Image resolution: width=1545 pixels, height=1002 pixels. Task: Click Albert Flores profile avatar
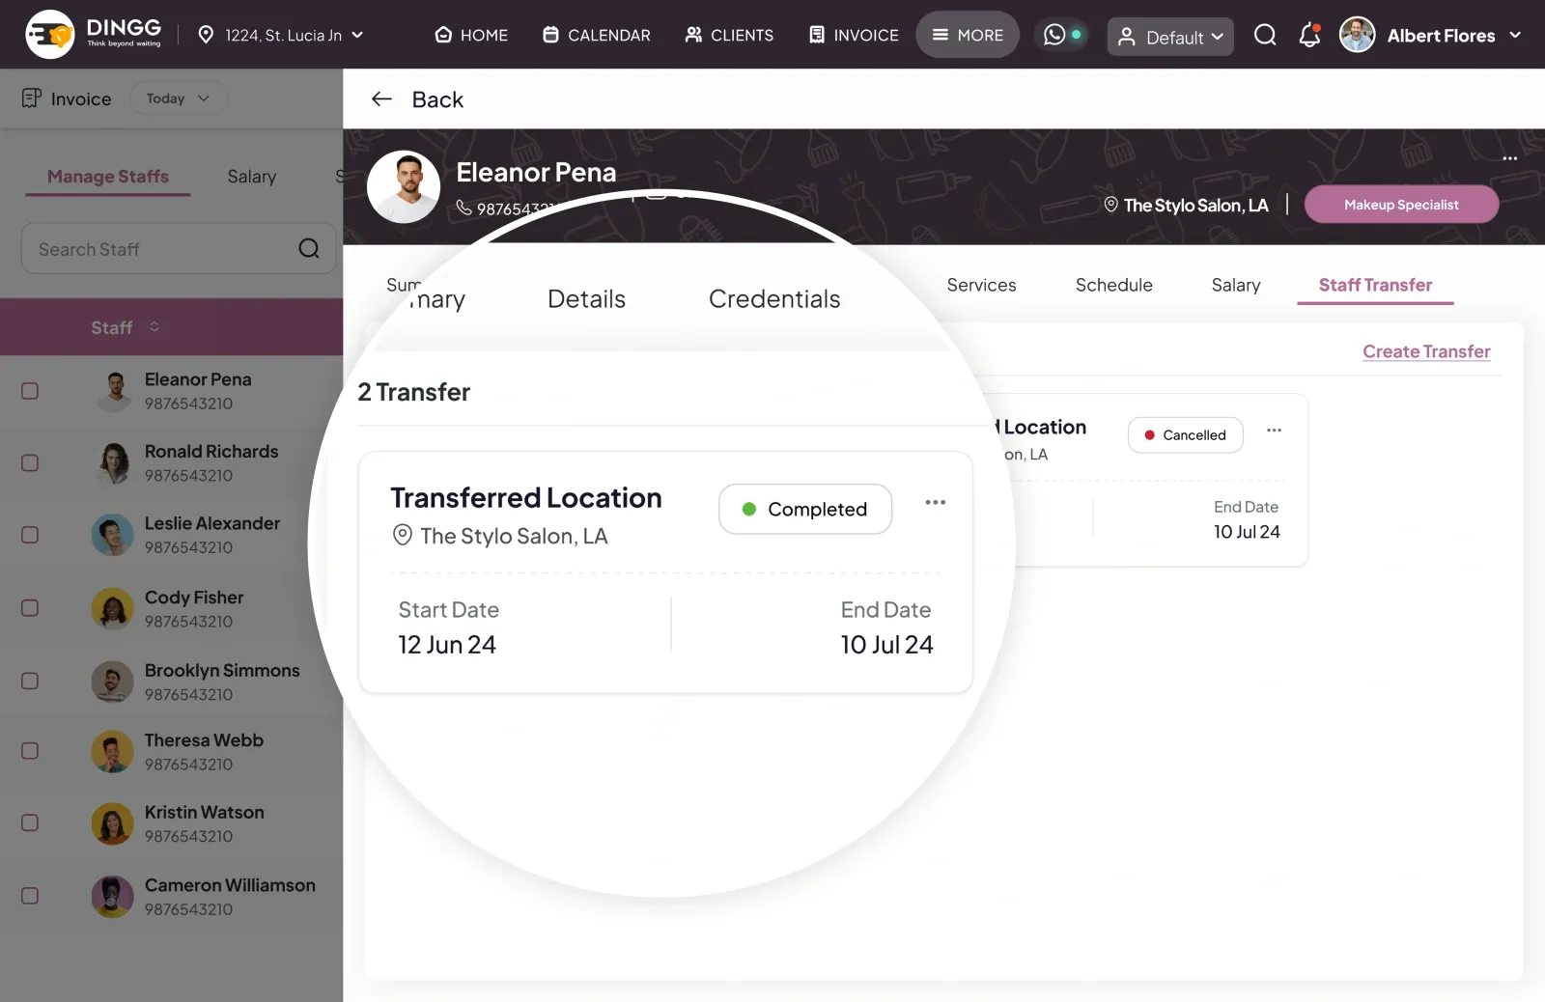[x=1357, y=36]
